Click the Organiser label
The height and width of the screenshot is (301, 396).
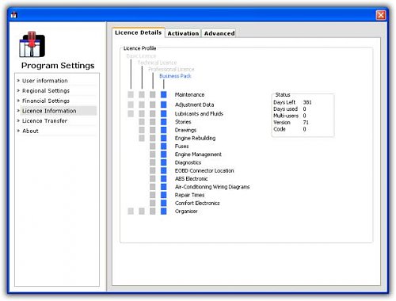[x=186, y=211]
